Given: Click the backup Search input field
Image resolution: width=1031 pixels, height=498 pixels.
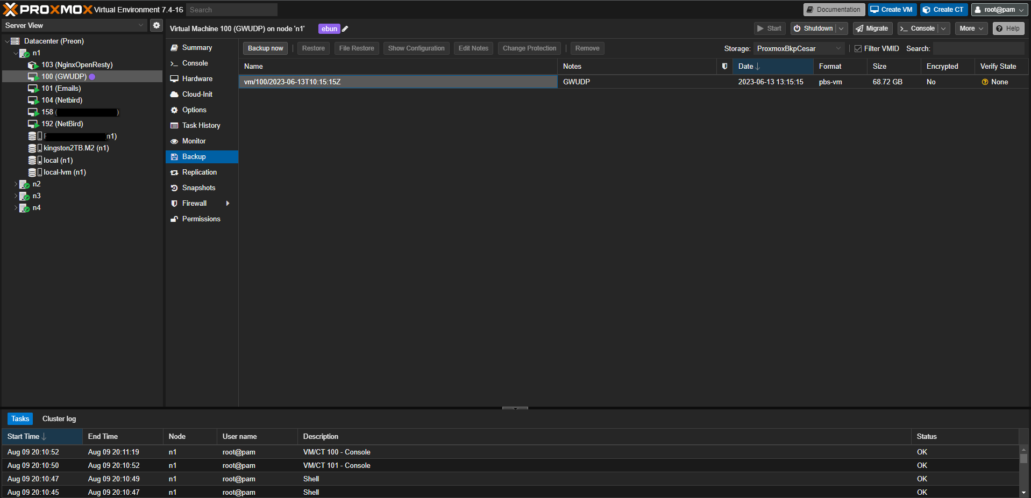Looking at the screenshot, I should pos(979,49).
